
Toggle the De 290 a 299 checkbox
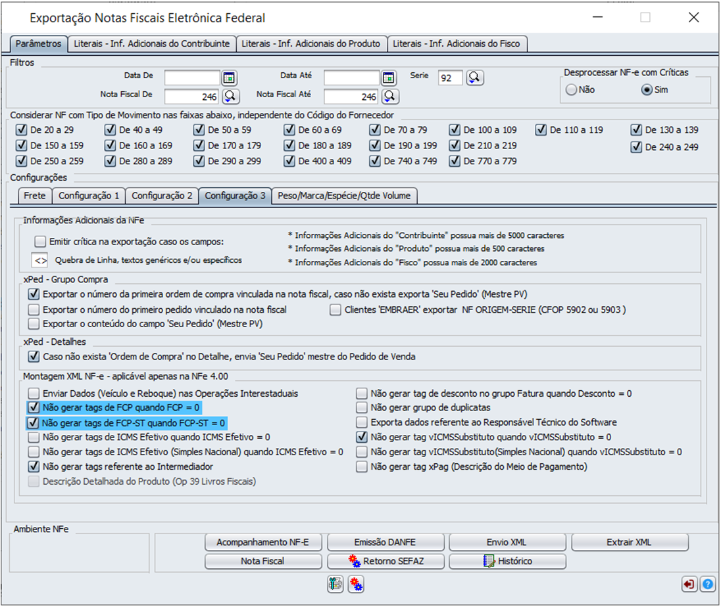pos(199,161)
